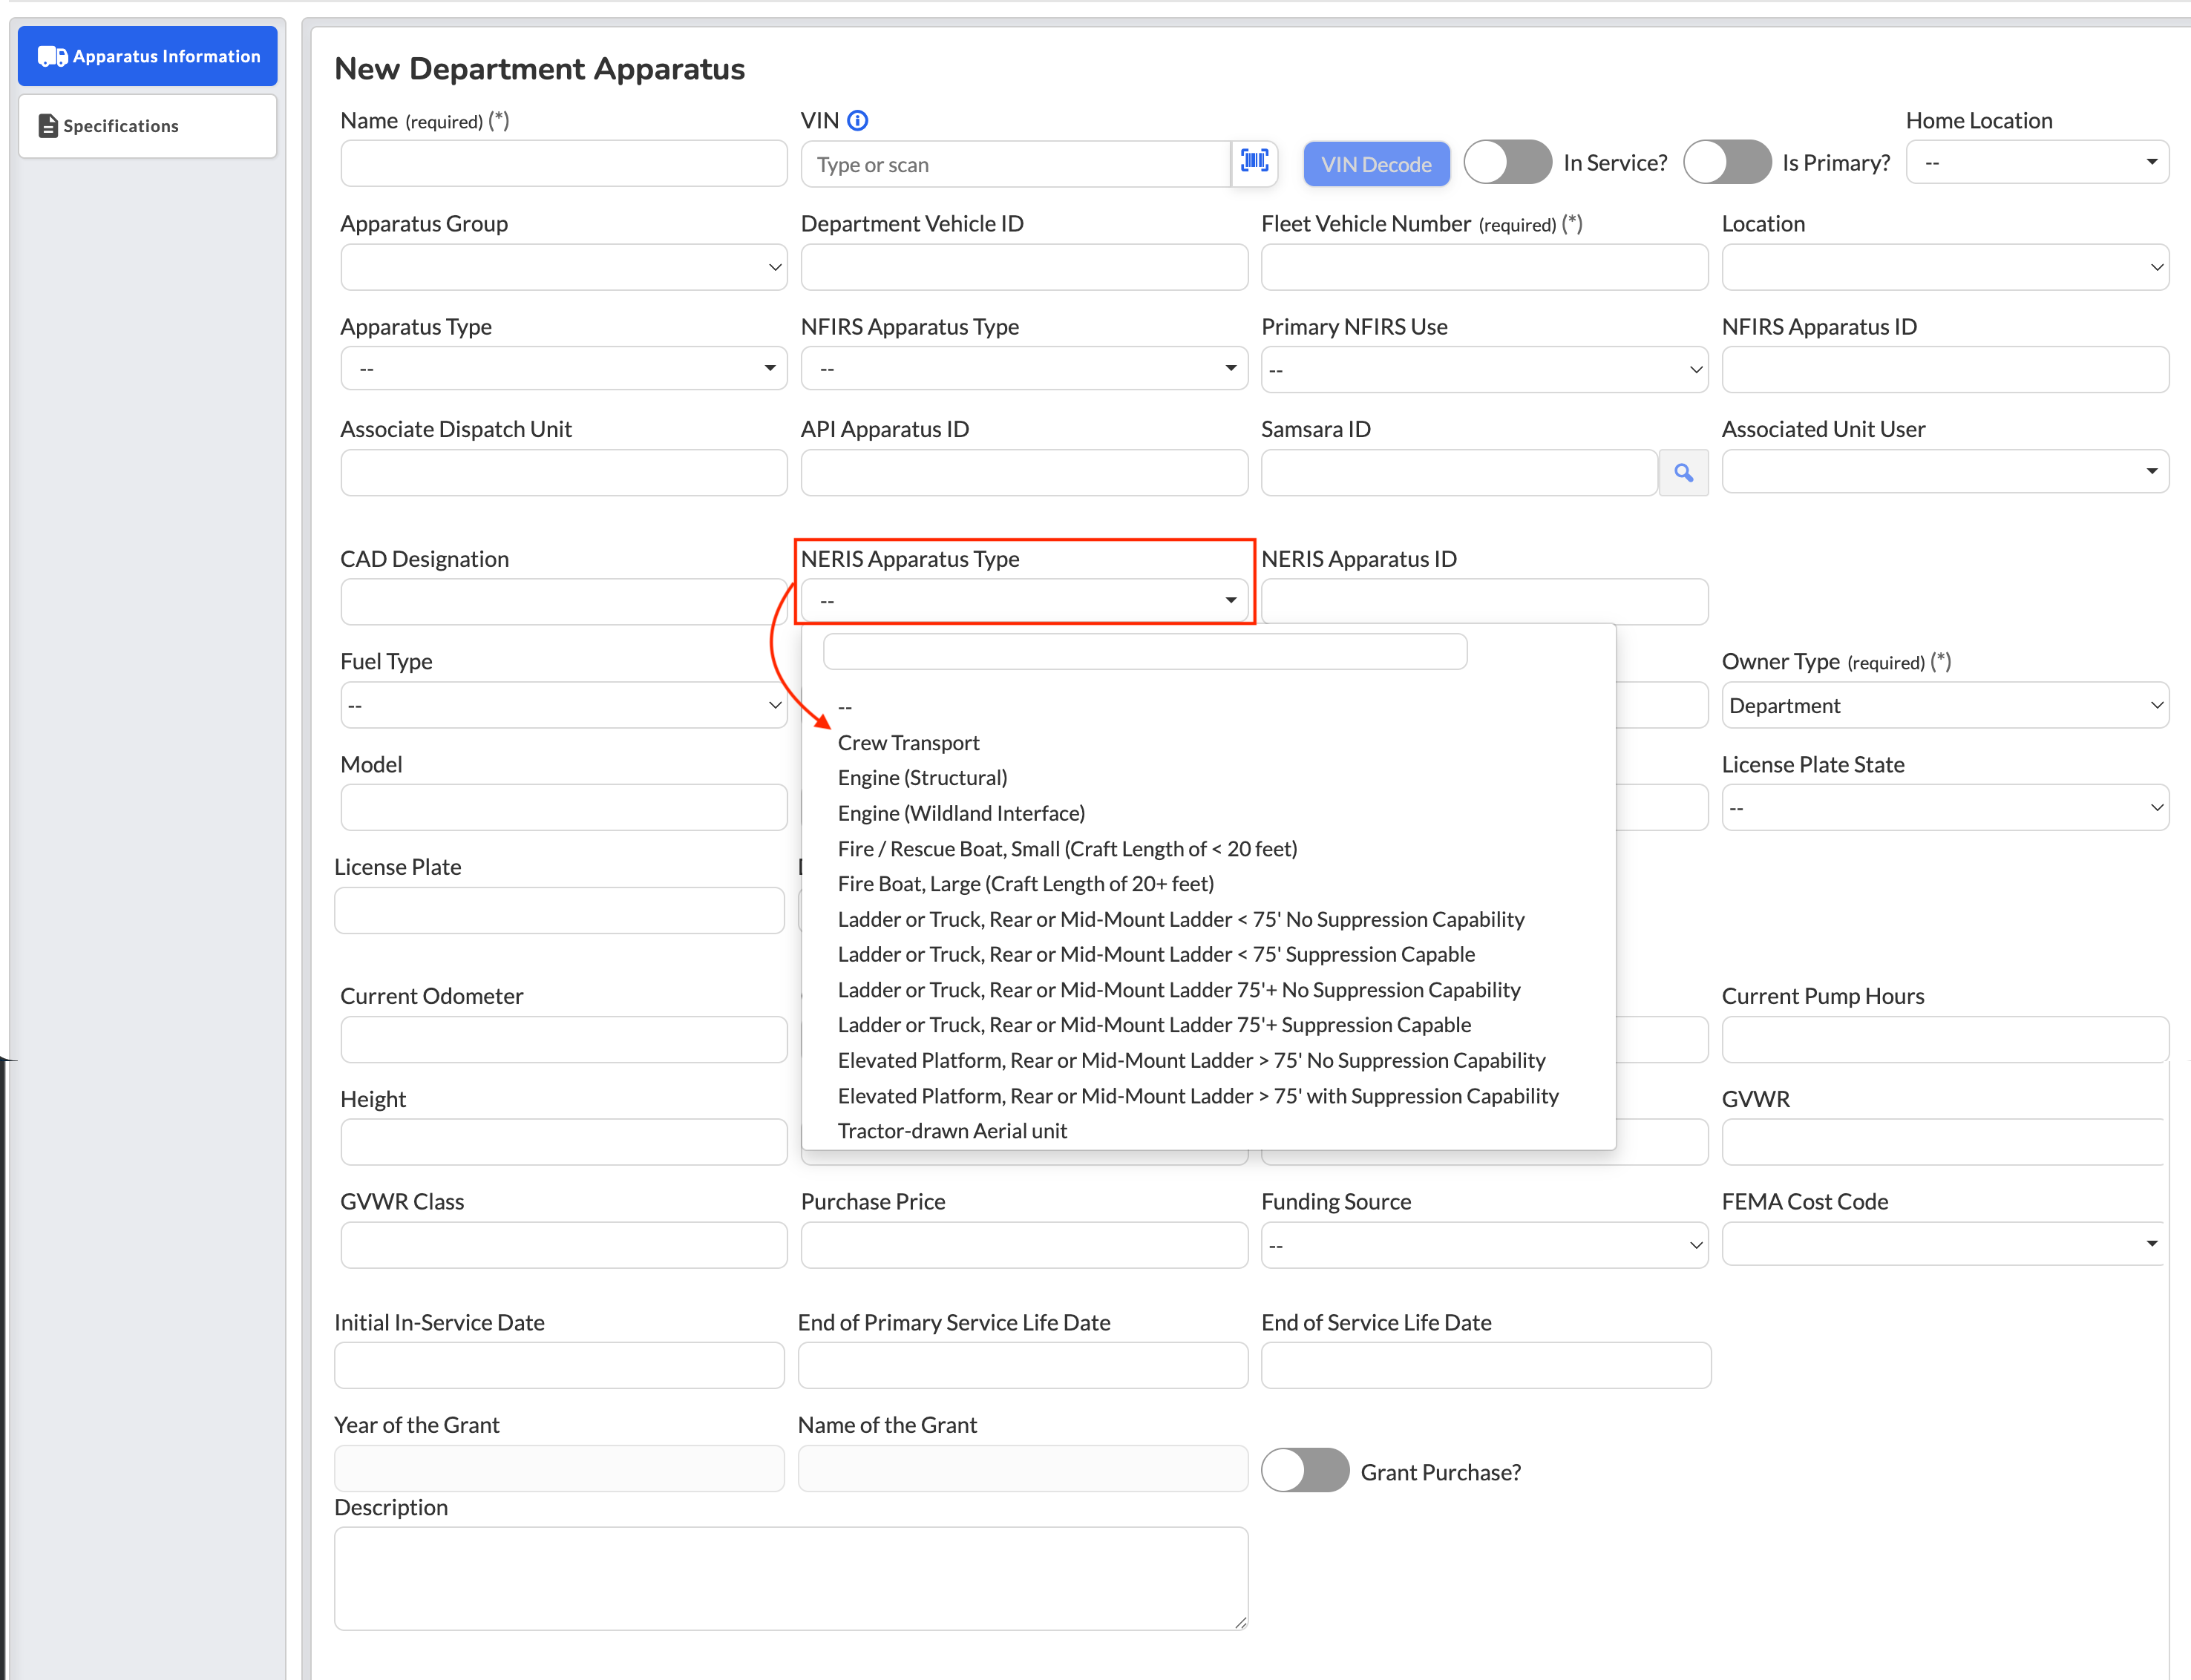Image resolution: width=2191 pixels, height=1680 pixels.
Task: Select Ladder < 75' Suppression Capable option
Action: [x=1208, y=954]
